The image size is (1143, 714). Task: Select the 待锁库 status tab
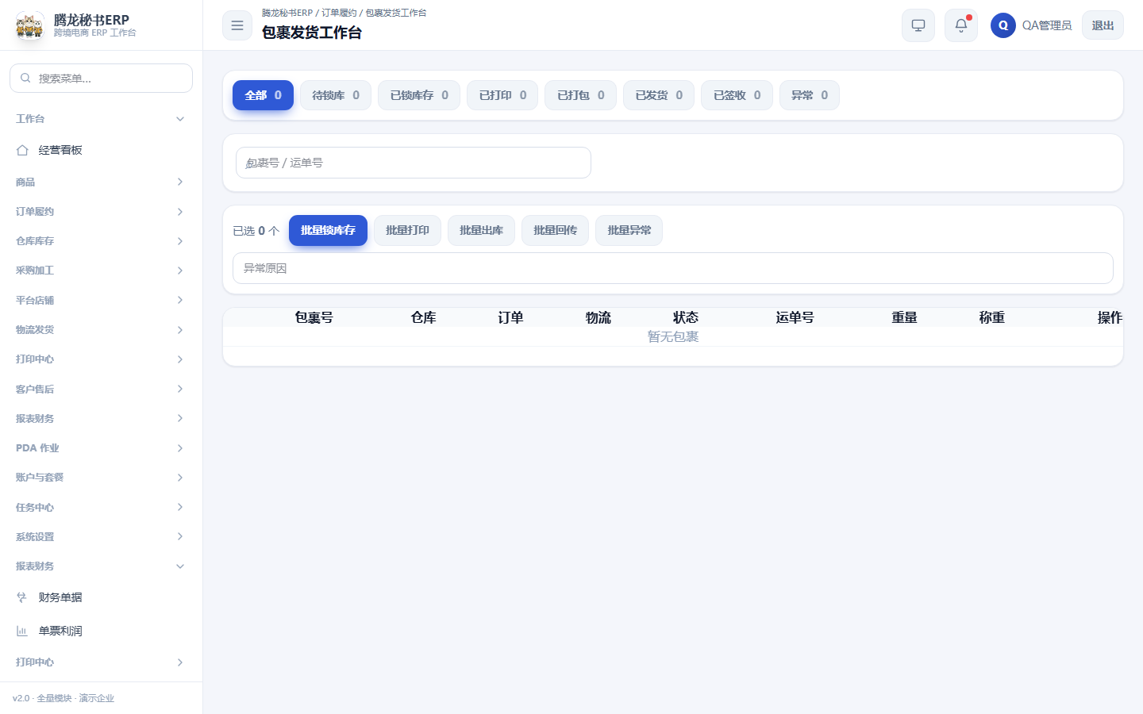coord(336,95)
